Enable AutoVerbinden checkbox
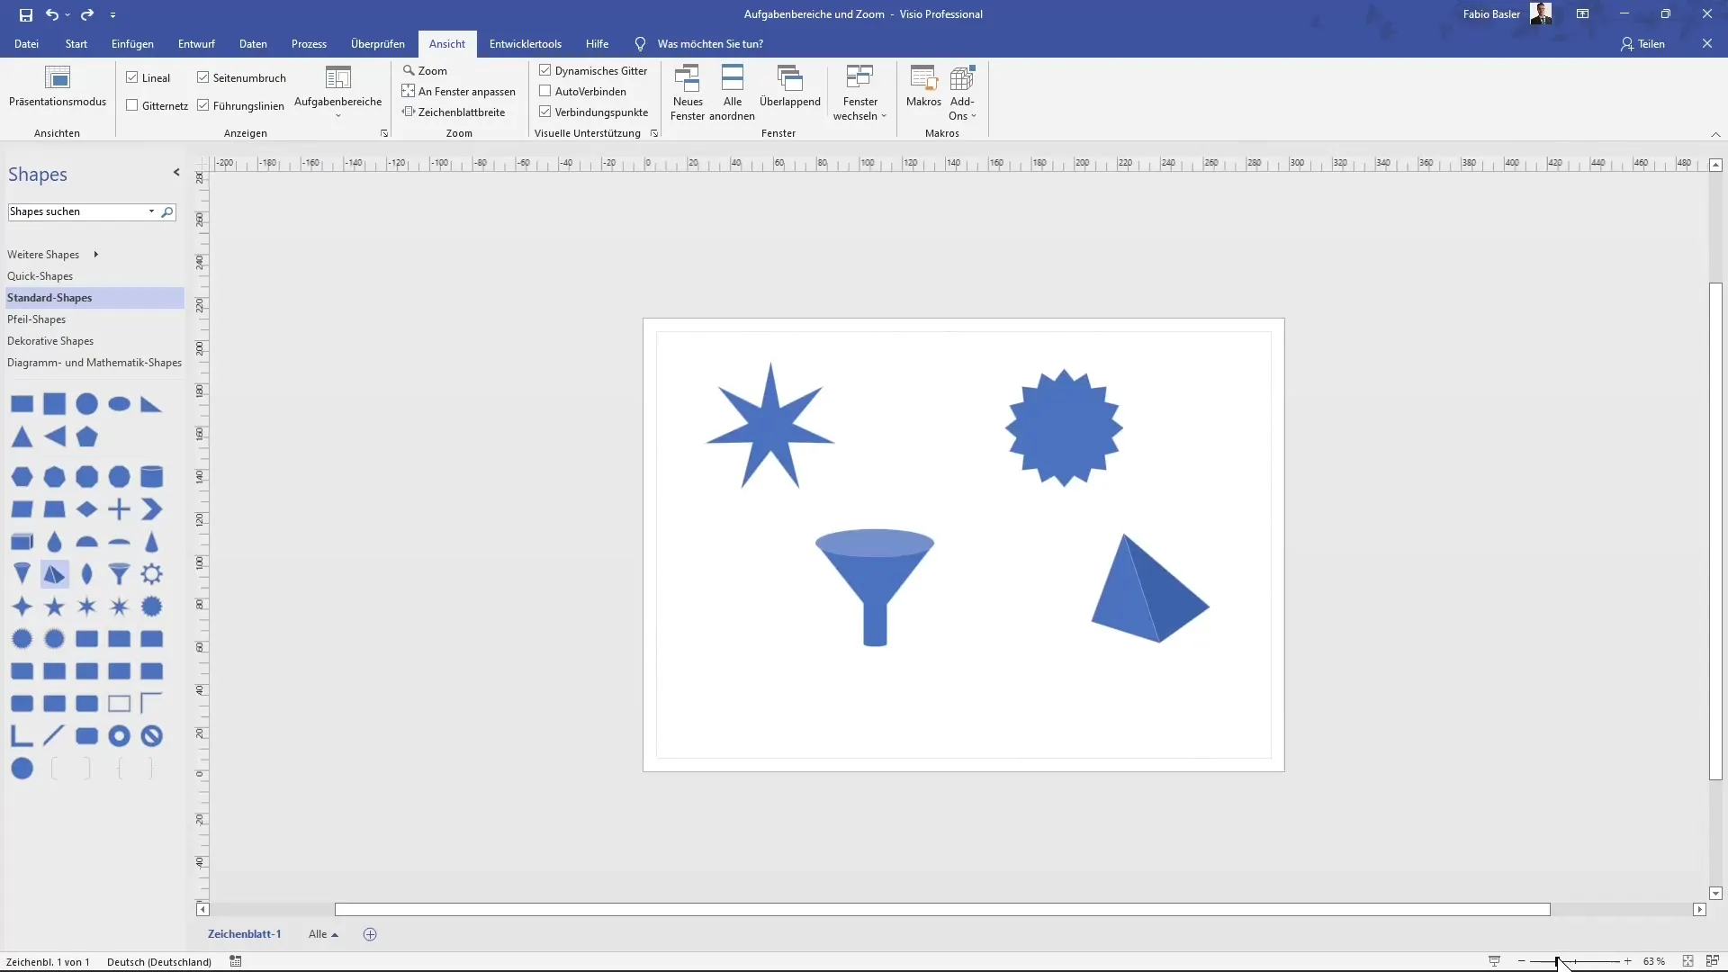The width and height of the screenshot is (1728, 972). coord(545,91)
